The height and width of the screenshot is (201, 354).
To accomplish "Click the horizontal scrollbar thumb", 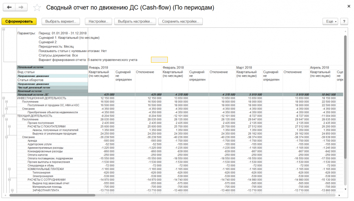I will [52, 195].
